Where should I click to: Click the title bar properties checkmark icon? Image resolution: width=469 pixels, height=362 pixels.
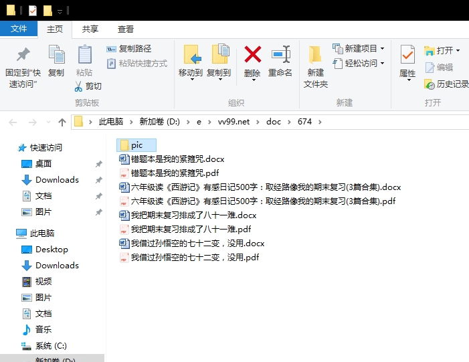click(33, 11)
